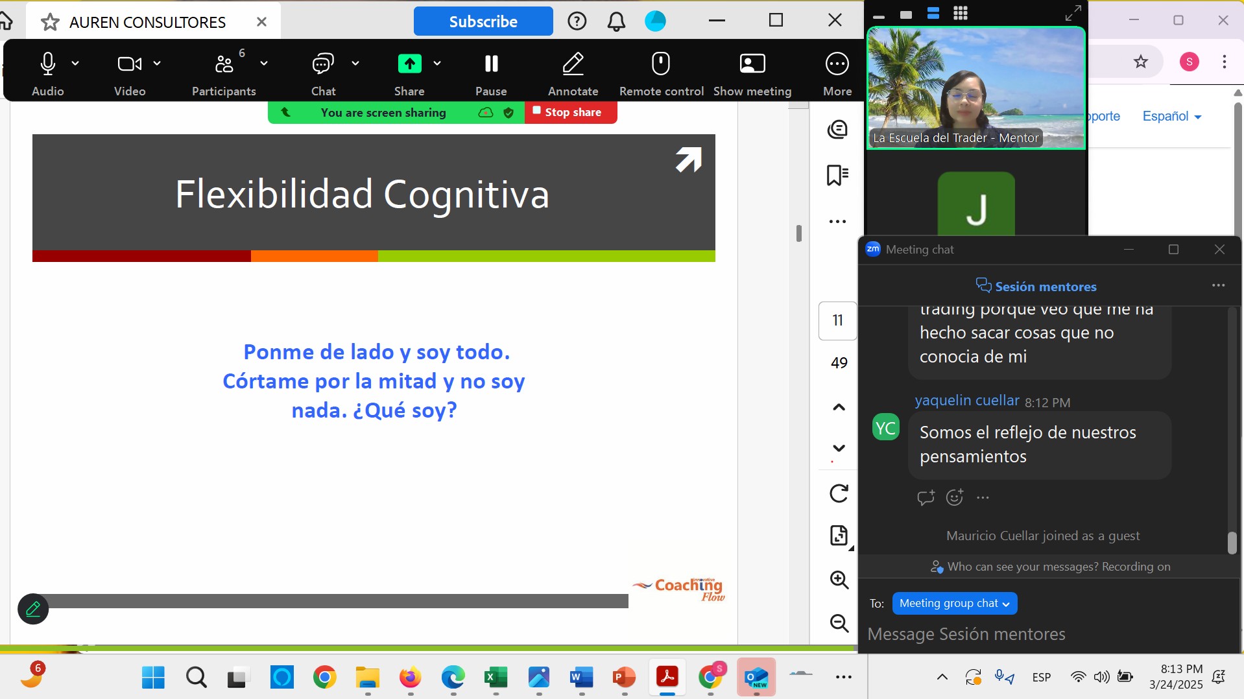Open Remote control in Zoom toolbar
This screenshot has height=699, width=1244.
point(661,64)
